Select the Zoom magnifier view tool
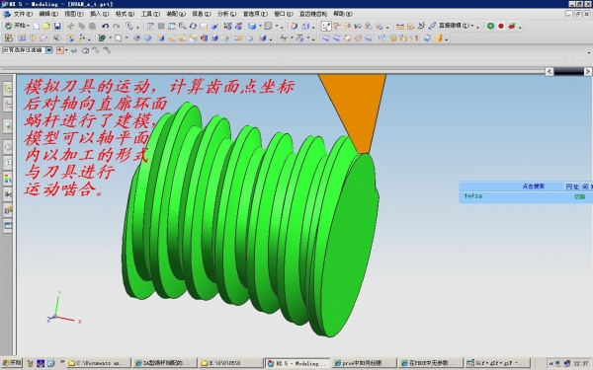 click(x=182, y=26)
